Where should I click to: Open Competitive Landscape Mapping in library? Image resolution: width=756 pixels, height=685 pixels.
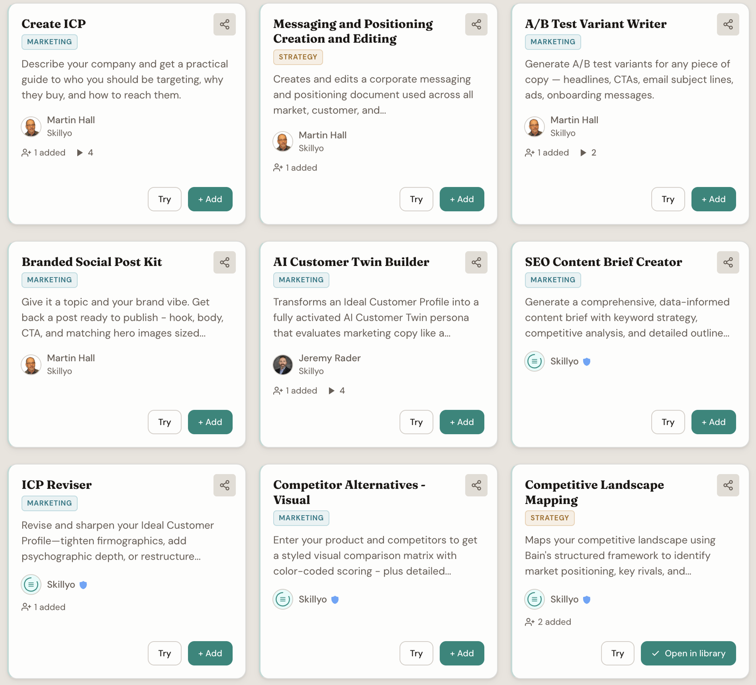(688, 653)
